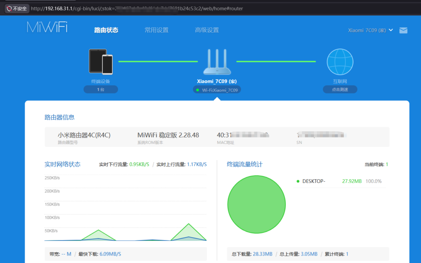Click the green traffic pie chart
This screenshot has height=263, width=421.
click(x=256, y=205)
